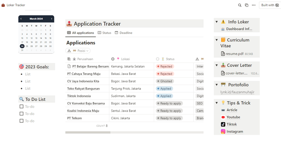
Task: Open the PT Belajar Bareng Bersama page icon
Action: (69, 66)
